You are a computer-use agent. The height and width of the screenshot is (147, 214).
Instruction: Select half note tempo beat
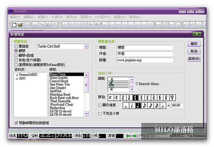(x=132, y=105)
